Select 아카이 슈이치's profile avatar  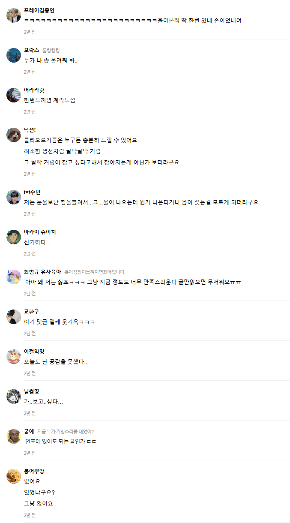click(14, 237)
